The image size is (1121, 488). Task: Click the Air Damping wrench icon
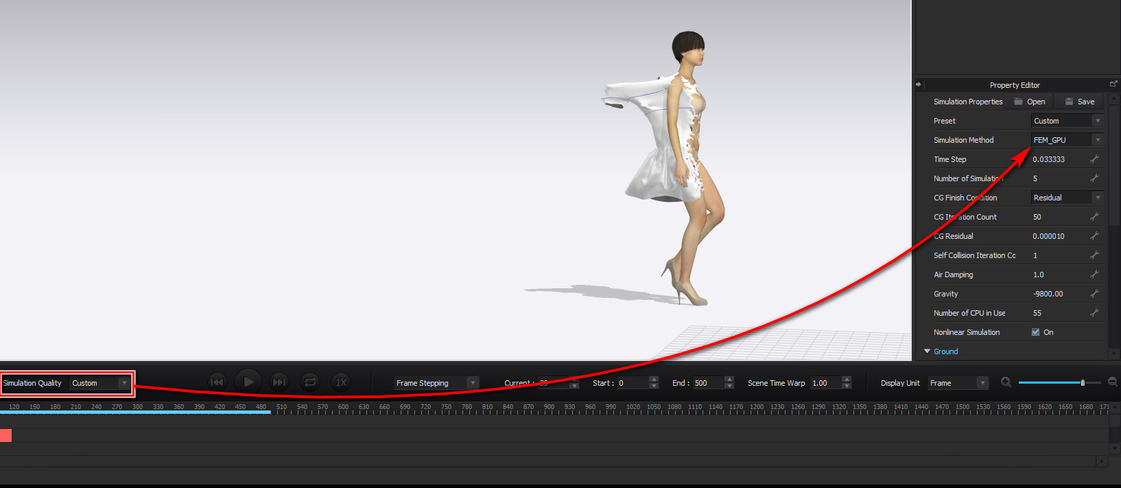1094,275
